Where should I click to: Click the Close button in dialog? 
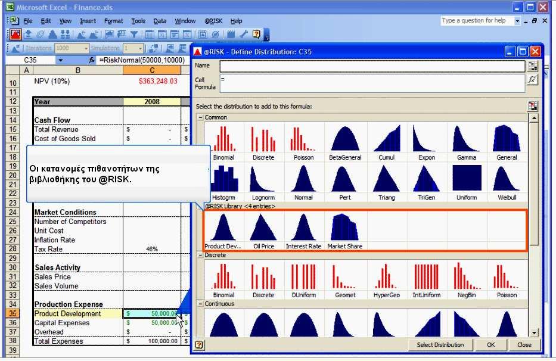tap(524, 345)
